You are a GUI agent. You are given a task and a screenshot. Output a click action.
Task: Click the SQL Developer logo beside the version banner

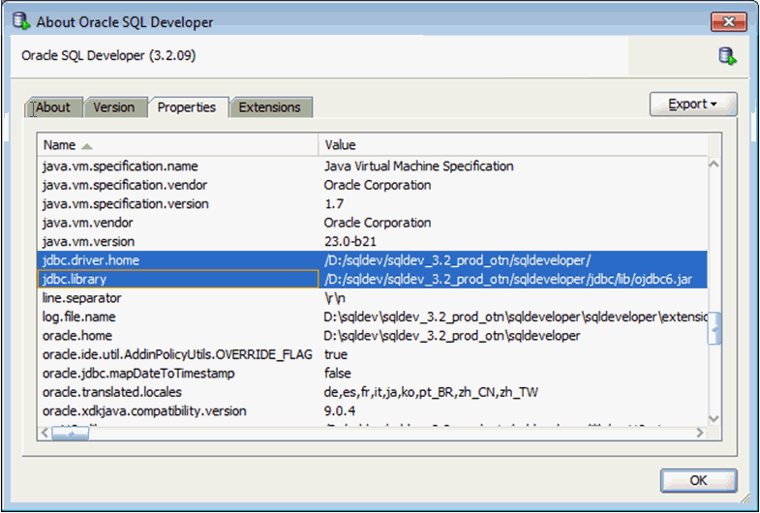(x=727, y=56)
